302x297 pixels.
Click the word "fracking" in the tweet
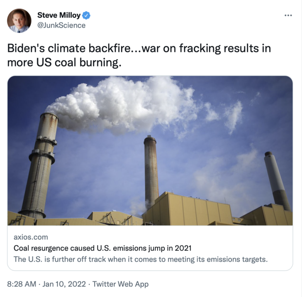click(x=200, y=49)
